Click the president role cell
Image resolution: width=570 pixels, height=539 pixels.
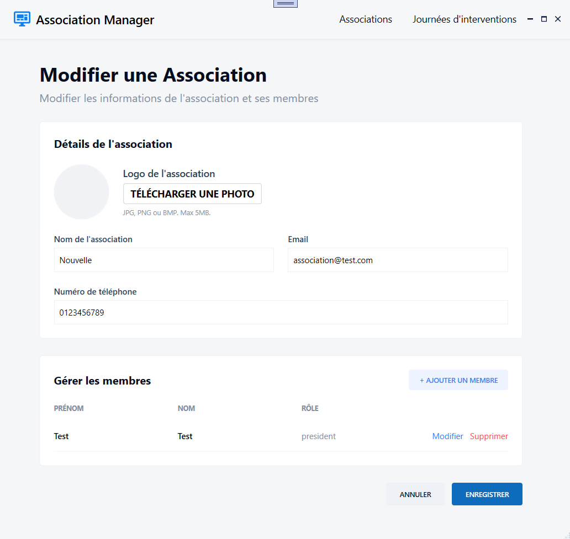[318, 436]
